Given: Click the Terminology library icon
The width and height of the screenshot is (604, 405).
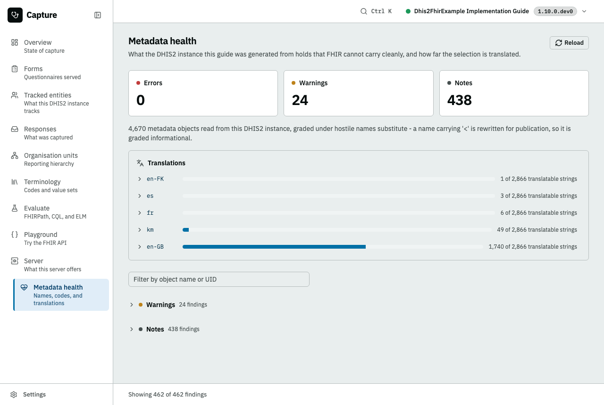Looking at the screenshot, I should pyautogui.click(x=15, y=182).
